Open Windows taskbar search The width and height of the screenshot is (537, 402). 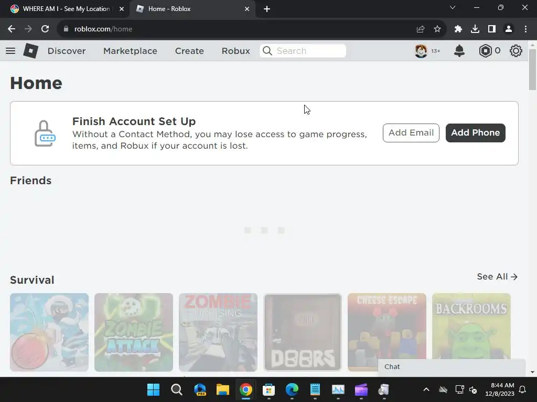(x=177, y=389)
